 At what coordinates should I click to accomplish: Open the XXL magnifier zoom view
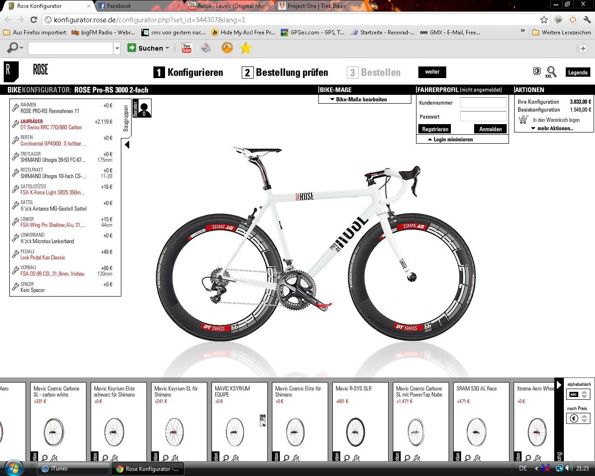[x=551, y=72]
